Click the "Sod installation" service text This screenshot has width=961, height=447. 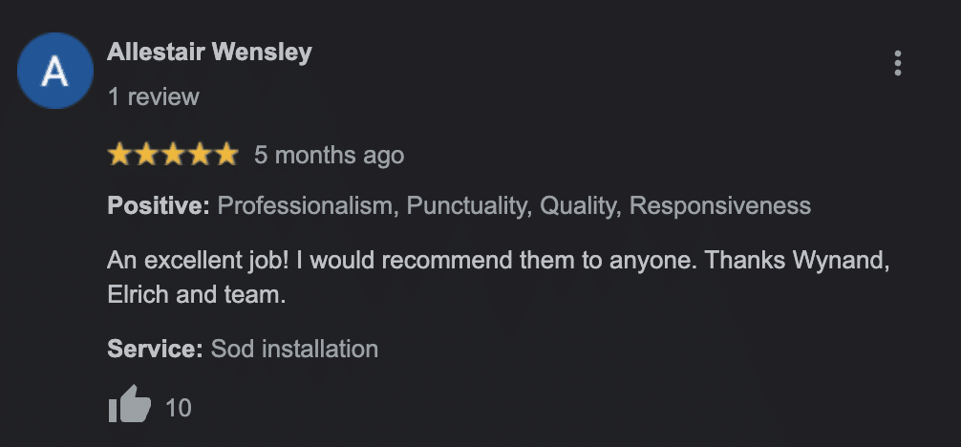point(294,349)
